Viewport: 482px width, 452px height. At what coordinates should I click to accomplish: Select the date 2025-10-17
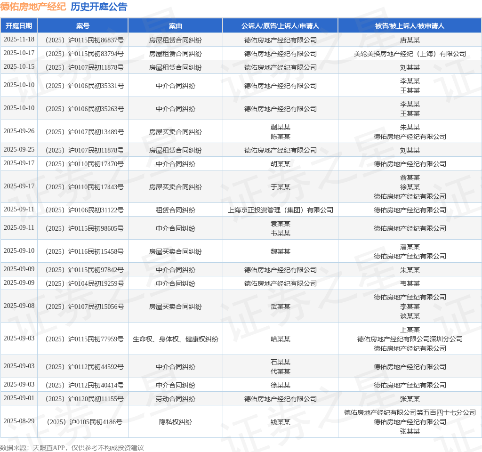(x=19, y=53)
